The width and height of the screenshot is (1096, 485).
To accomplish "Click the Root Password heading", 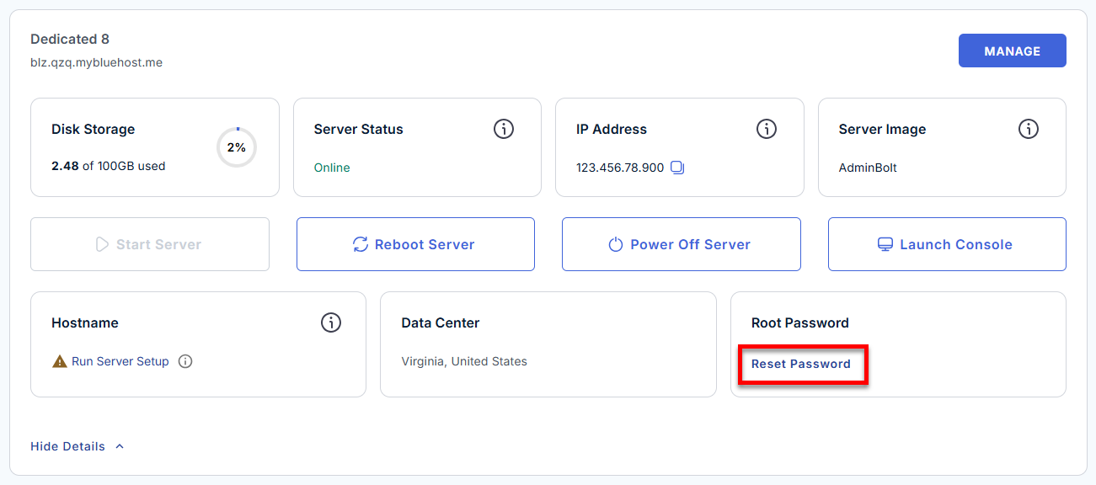I will pos(800,322).
